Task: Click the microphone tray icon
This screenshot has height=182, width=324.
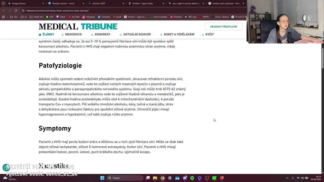Action: pyautogui.click(x=293, y=178)
